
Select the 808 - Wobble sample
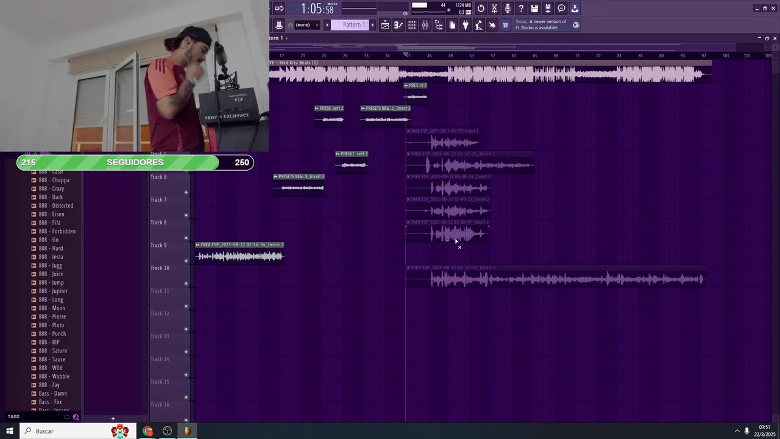(54, 376)
